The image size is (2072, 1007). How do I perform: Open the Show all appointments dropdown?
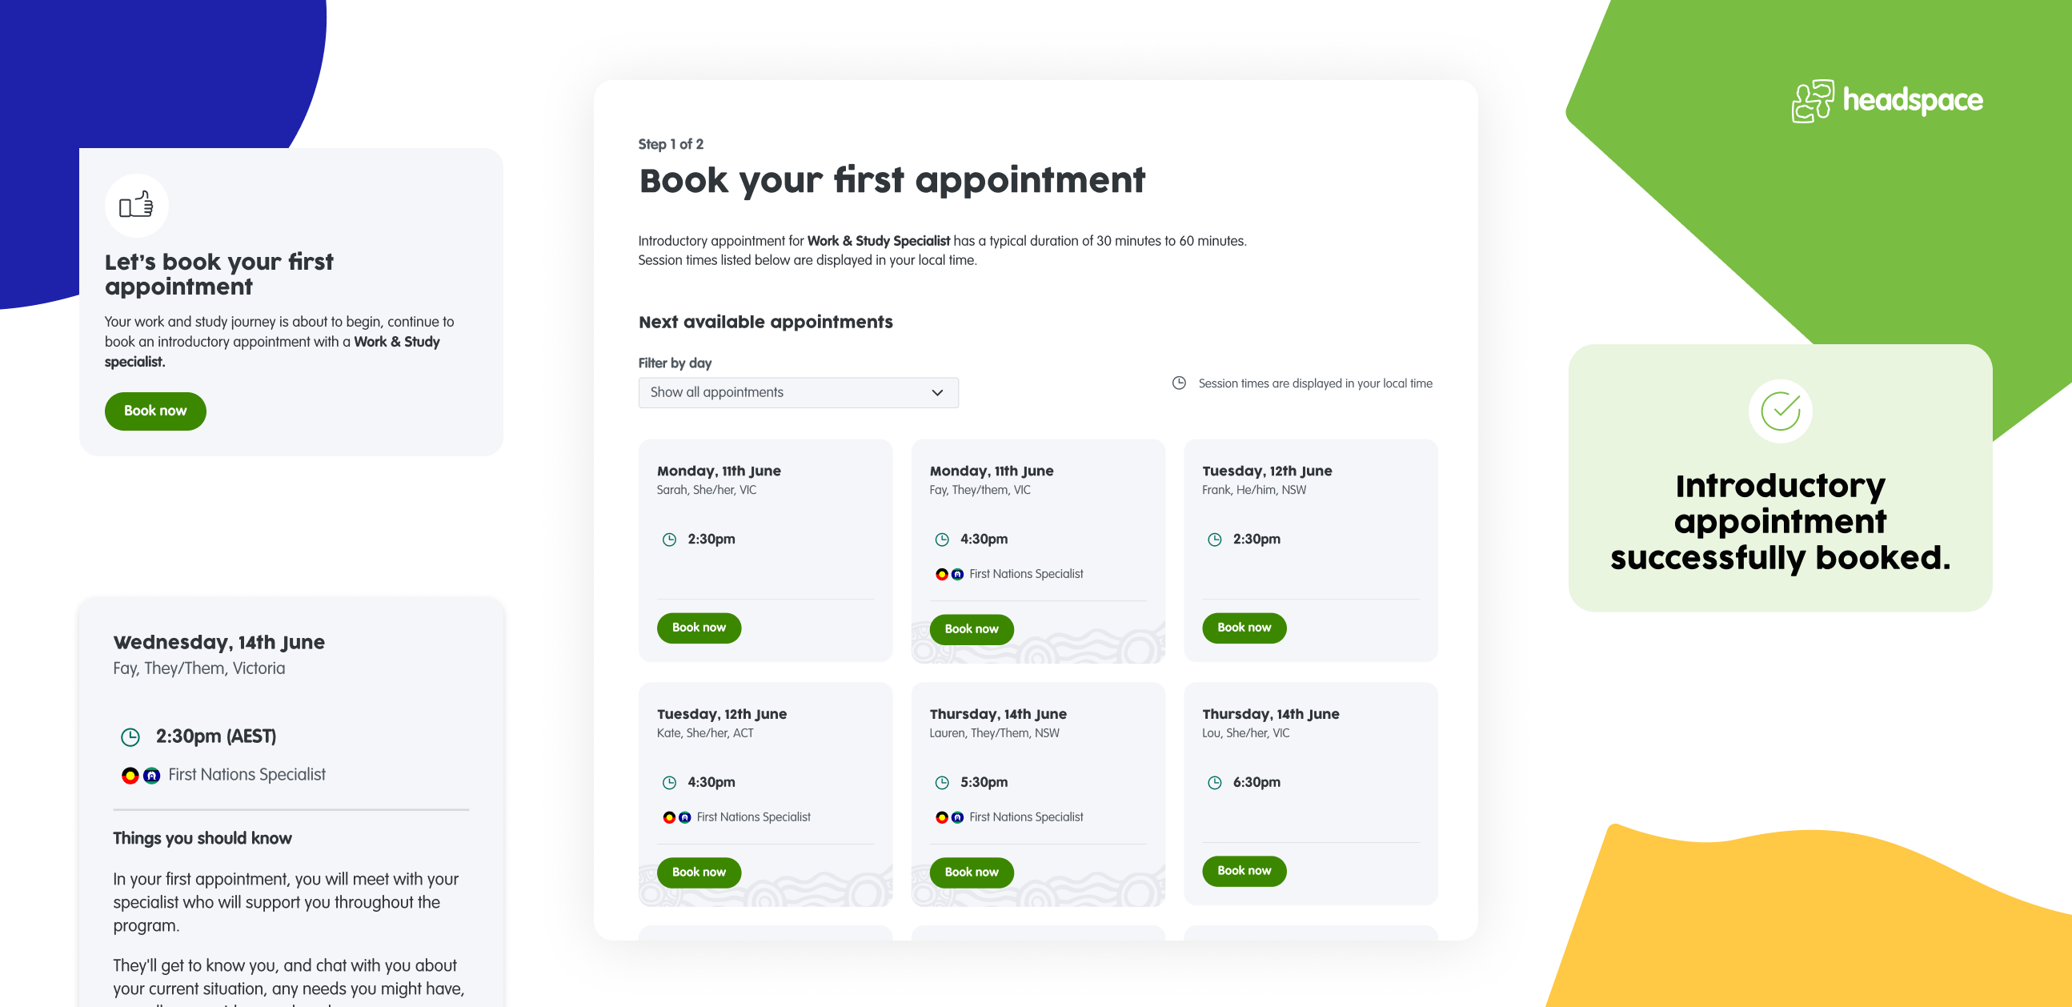[x=798, y=392]
